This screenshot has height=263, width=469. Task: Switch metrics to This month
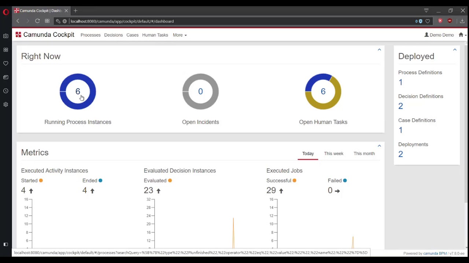click(x=364, y=153)
